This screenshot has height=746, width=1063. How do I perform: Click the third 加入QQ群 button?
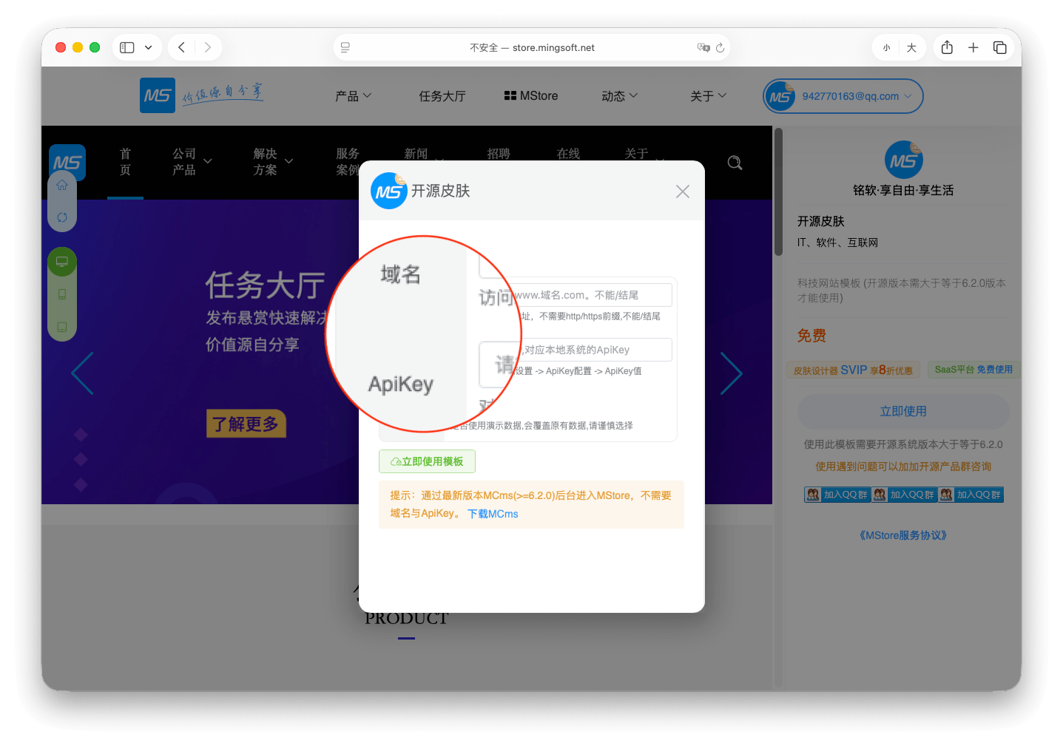coord(971,495)
